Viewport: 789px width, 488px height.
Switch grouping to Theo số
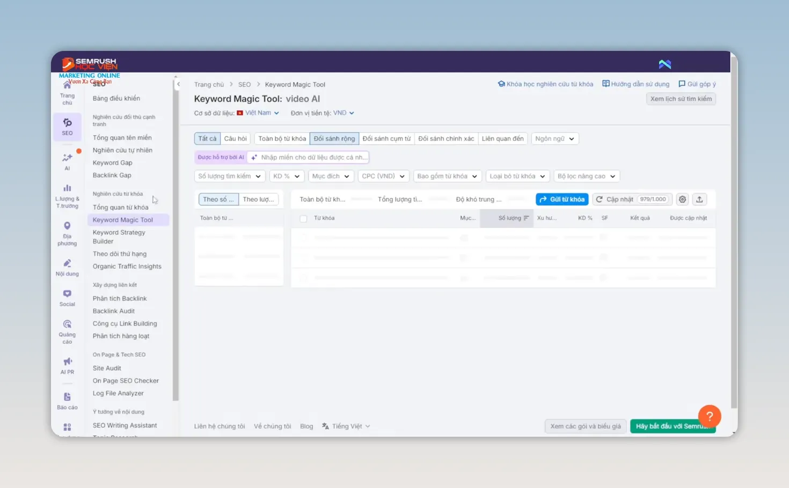(218, 199)
